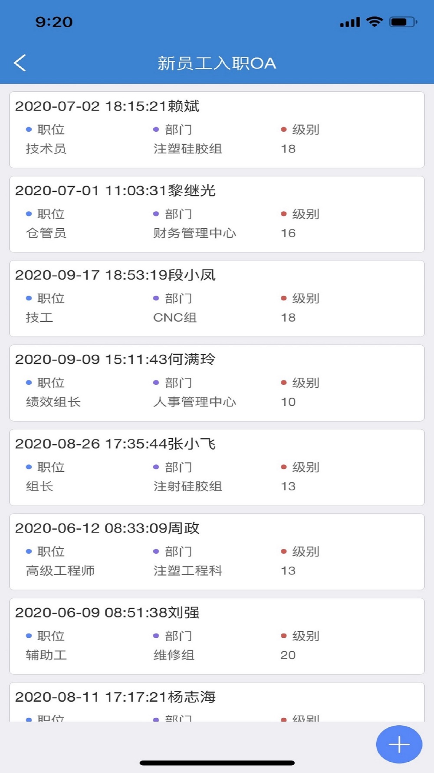Open the 何满玲 record card
Image resolution: width=434 pixels, height=773 pixels.
click(217, 383)
